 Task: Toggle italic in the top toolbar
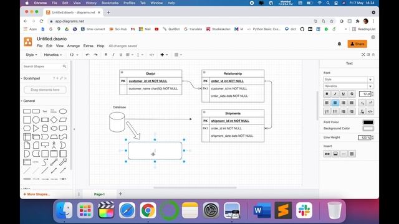tap(113, 55)
